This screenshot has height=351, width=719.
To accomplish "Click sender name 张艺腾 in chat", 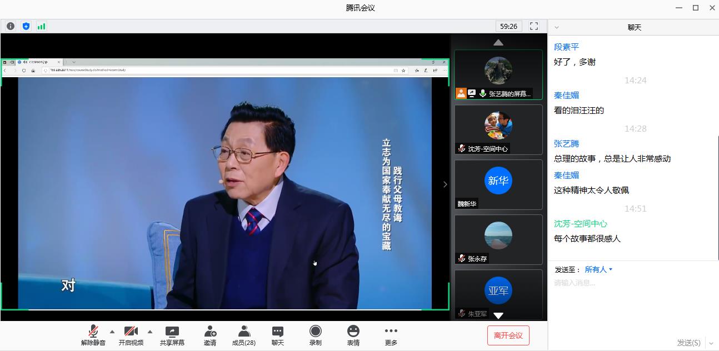I will coord(566,143).
